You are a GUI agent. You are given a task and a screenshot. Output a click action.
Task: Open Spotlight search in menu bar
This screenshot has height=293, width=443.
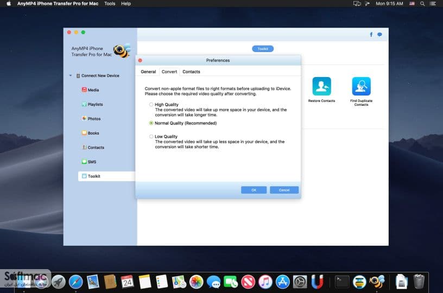[x=422, y=4]
